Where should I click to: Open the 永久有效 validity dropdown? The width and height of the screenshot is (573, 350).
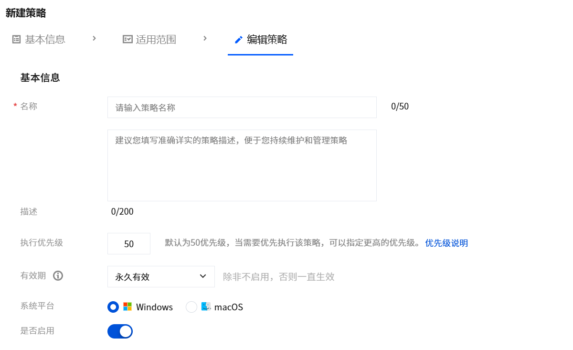[161, 276]
